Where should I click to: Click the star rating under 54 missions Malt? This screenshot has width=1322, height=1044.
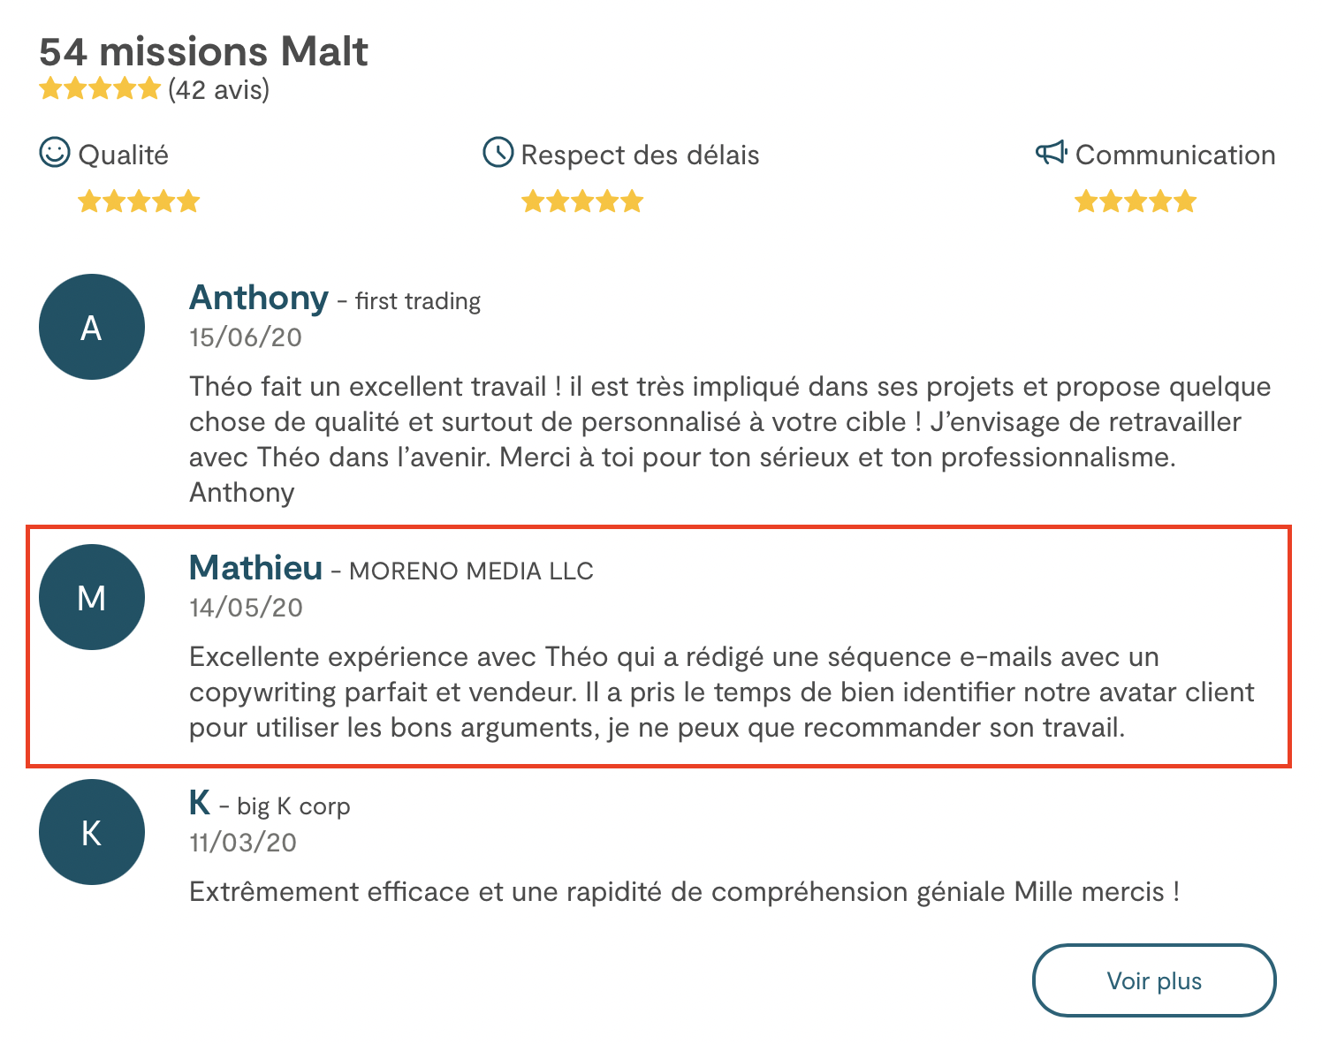point(100,88)
